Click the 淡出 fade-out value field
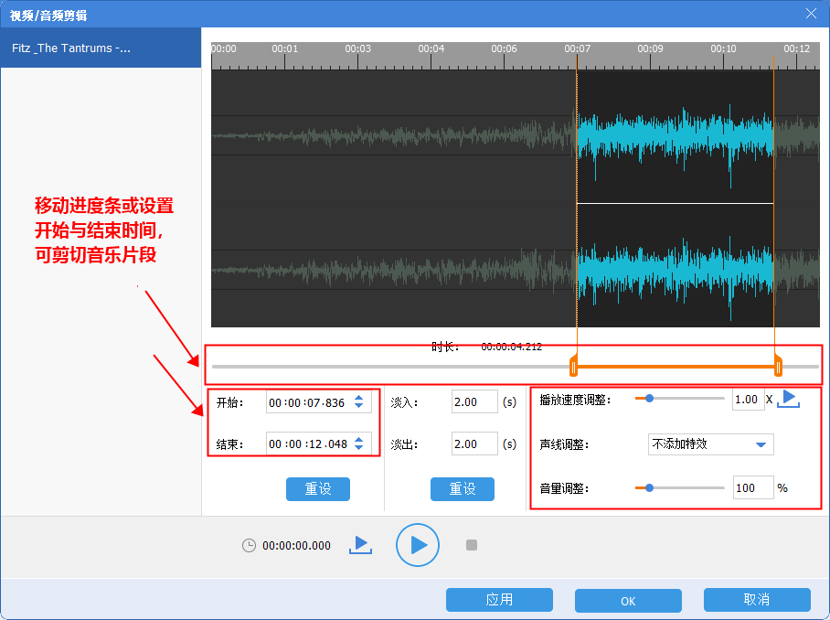Screen dimensions: 830x620 (474, 444)
